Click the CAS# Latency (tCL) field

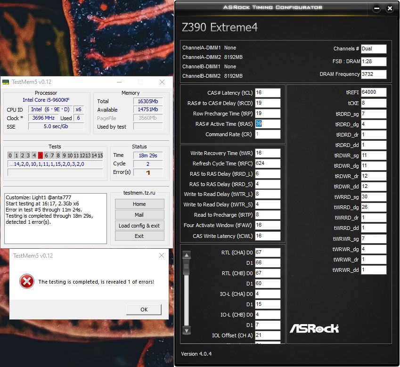(x=268, y=93)
